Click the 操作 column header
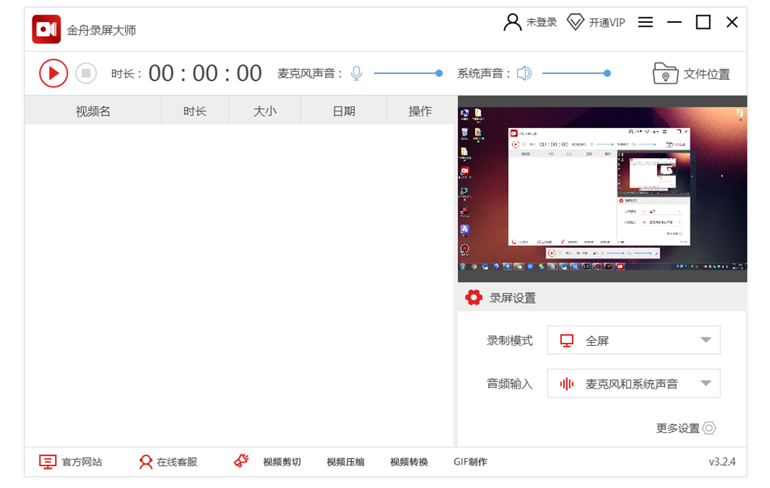Image resolution: width=770 pixels, height=488 pixels. 420,111
